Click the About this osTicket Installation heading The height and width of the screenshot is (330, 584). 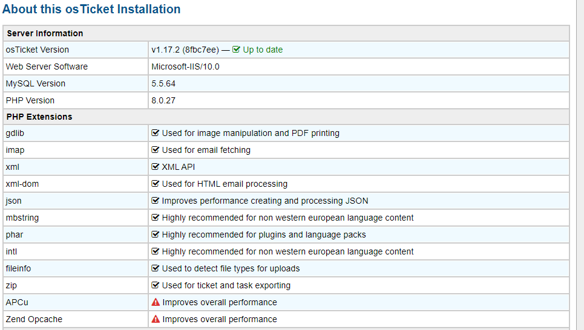pos(91,9)
